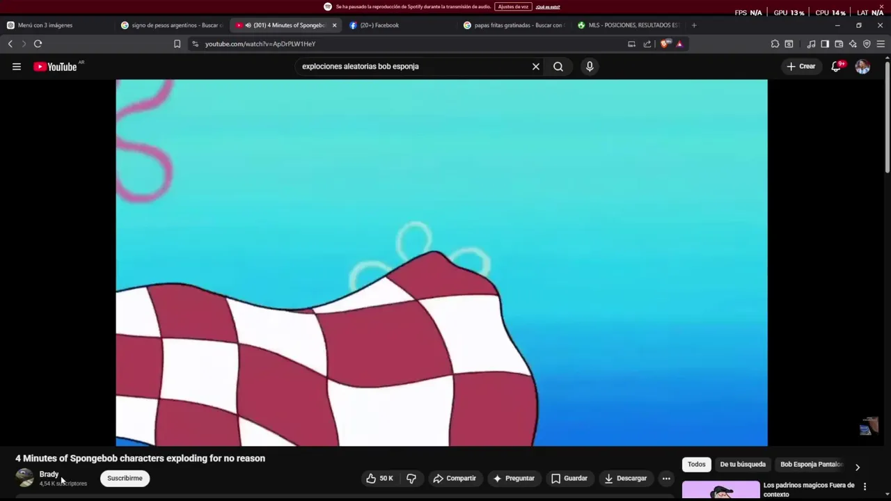Open Los padrinos magicos Fuera de contexto title
The image size is (891, 501).
tap(809, 490)
